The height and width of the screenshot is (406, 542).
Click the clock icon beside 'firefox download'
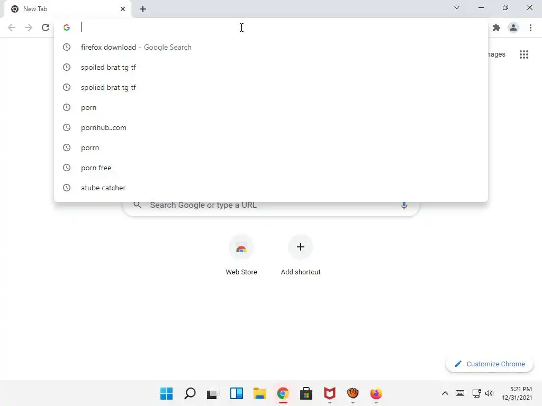coord(67,47)
